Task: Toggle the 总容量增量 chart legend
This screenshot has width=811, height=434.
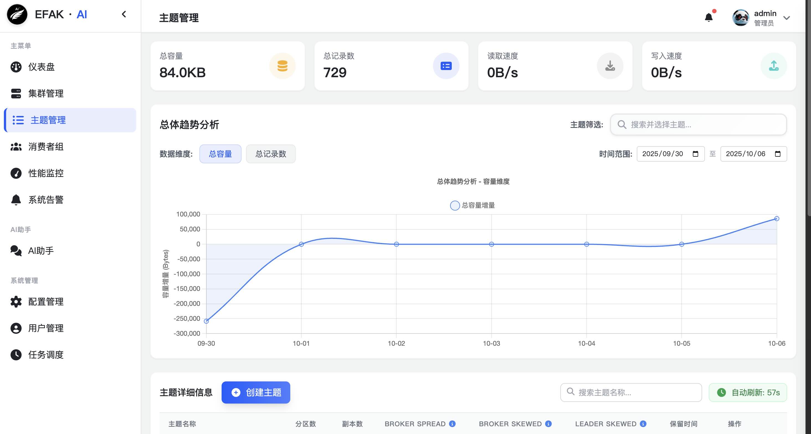Action: (x=472, y=205)
